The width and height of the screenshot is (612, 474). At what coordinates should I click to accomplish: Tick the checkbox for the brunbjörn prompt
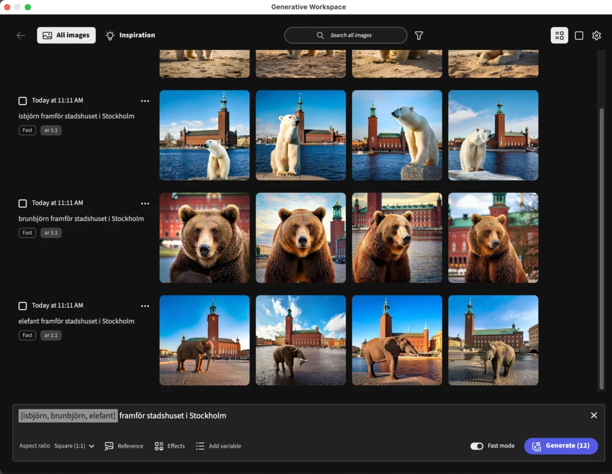(22, 204)
